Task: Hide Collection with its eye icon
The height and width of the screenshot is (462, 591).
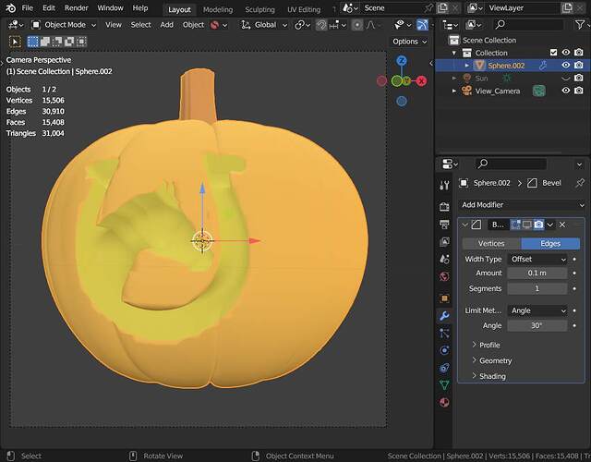Action: click(566, 53)
